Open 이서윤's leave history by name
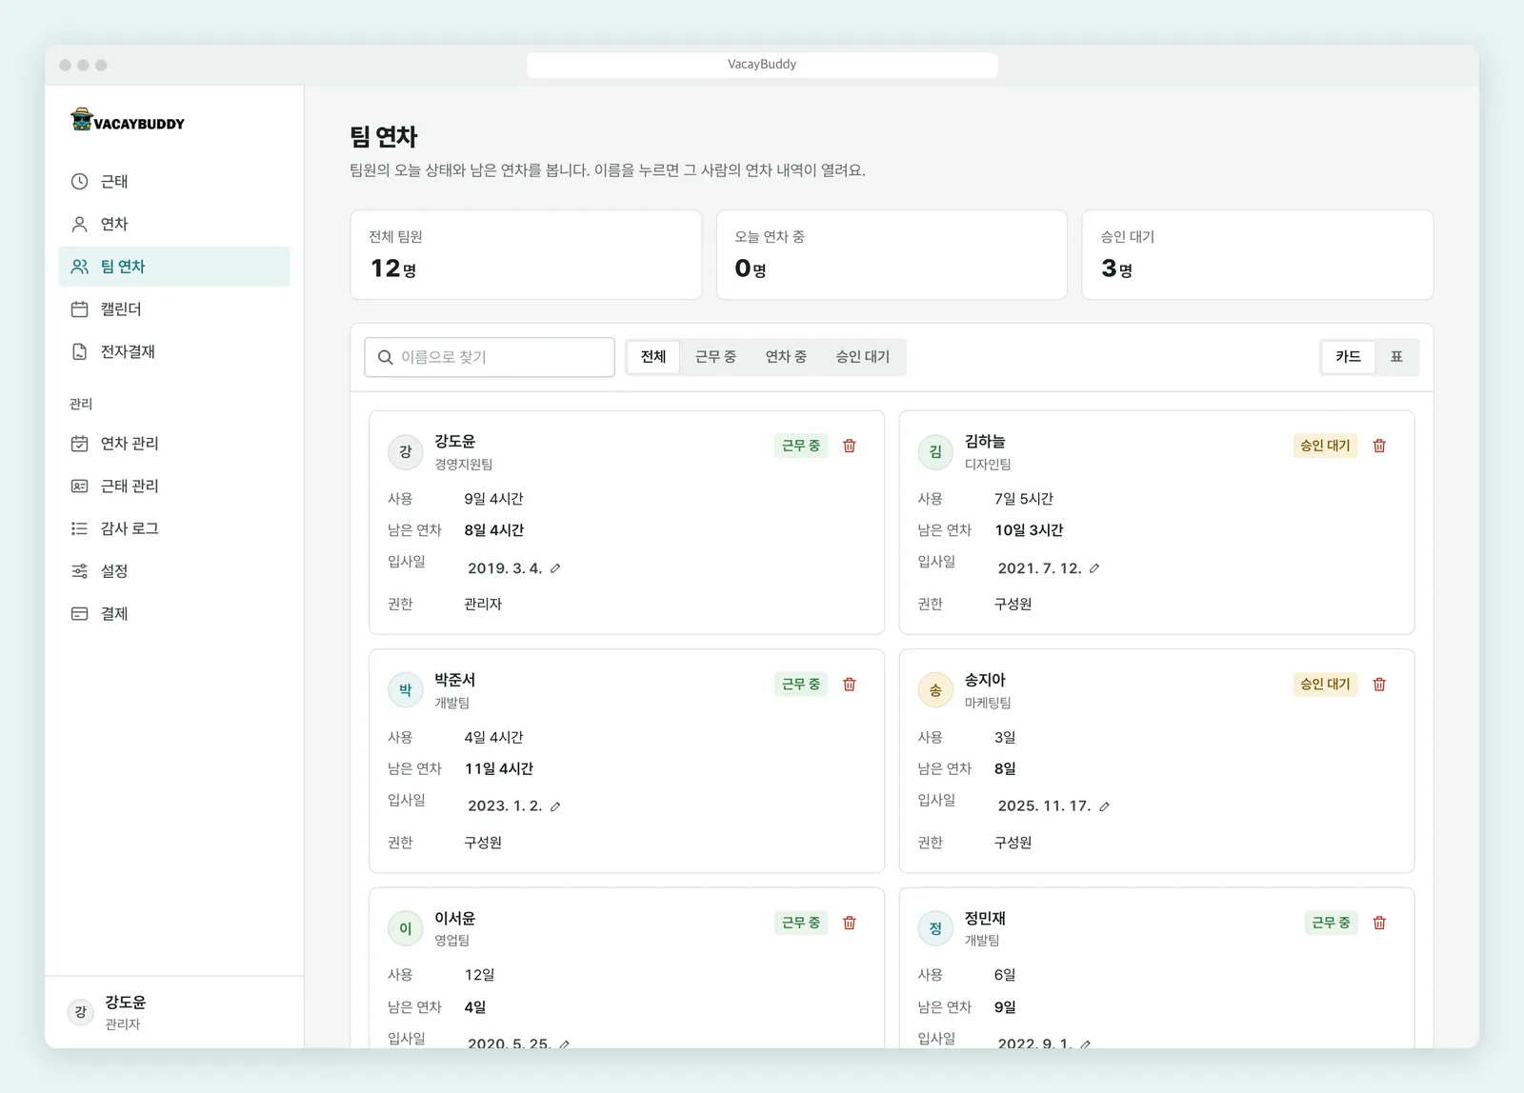1524x1093 pixels. [455, 919]
